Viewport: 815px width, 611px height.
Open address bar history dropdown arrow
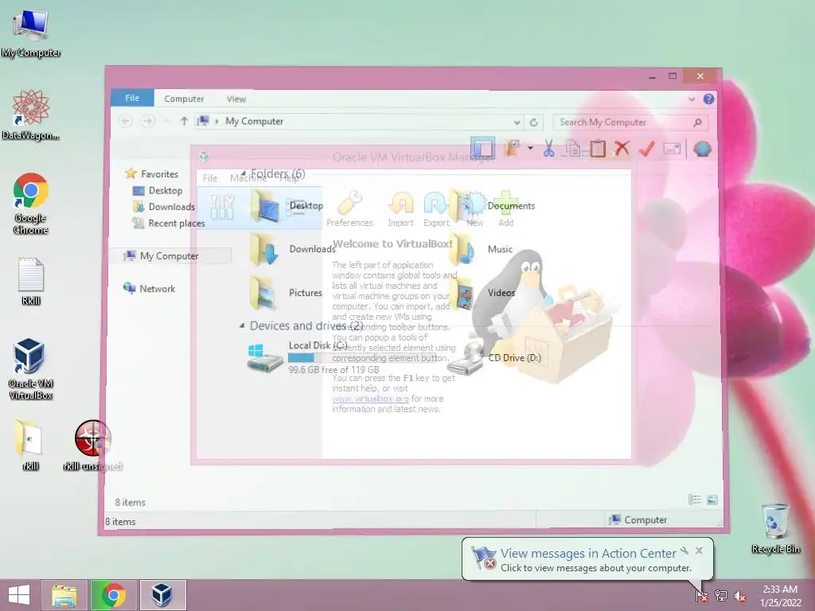pyautogui.click(x=517, y=123)
